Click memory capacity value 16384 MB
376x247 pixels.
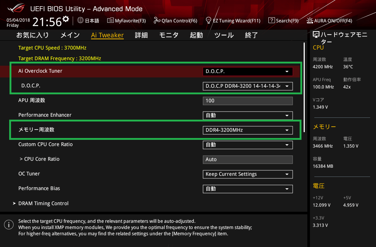323,166
